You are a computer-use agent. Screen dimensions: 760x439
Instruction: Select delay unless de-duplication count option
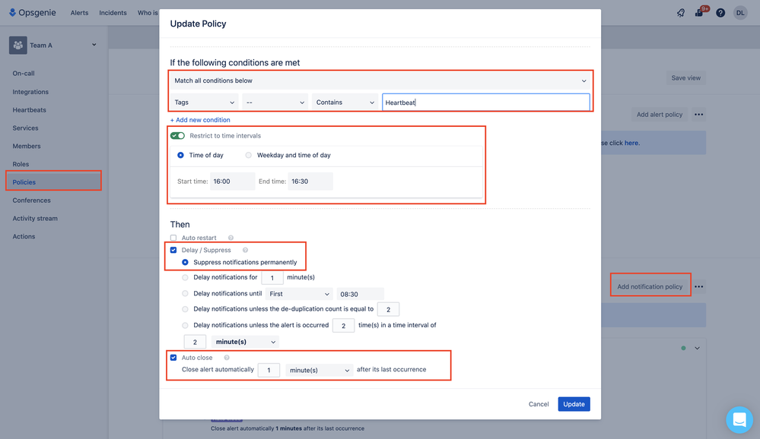click(185, 309)
